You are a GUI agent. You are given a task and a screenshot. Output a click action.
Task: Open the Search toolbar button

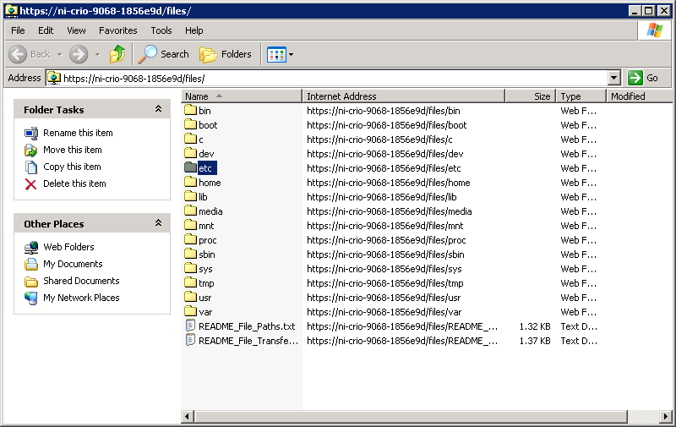(x=164, y=54)
